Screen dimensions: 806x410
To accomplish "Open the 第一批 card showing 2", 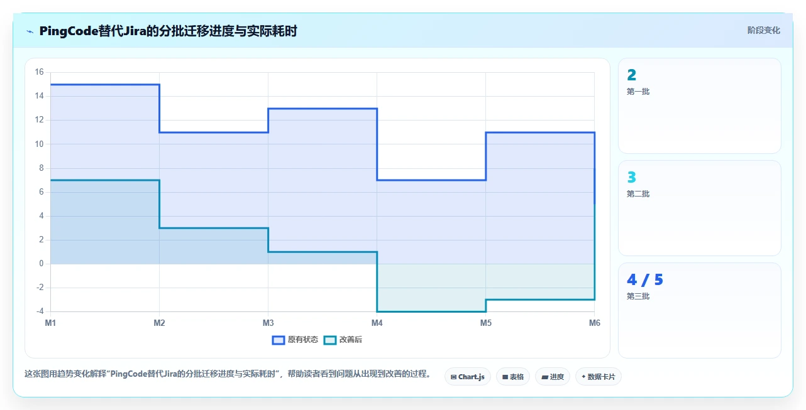I will 700,105.
